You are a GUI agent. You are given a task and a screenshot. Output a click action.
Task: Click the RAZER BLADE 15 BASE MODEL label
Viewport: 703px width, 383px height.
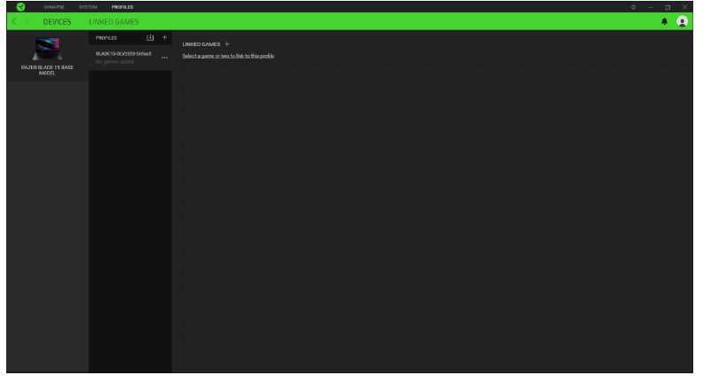pyautogui.click(x=47, y=70)
